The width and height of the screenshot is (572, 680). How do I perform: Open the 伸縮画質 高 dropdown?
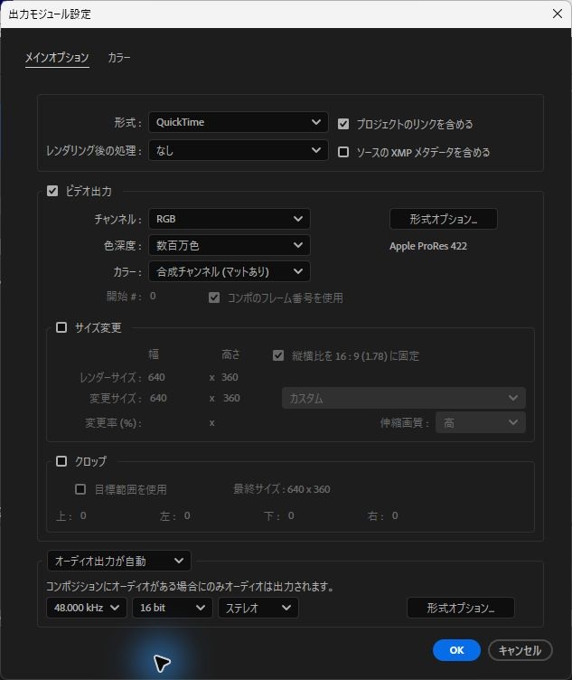(x=481, y=422)
